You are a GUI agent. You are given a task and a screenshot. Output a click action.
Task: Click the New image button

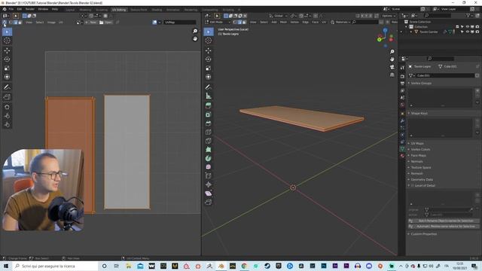[x=91, y=23]
